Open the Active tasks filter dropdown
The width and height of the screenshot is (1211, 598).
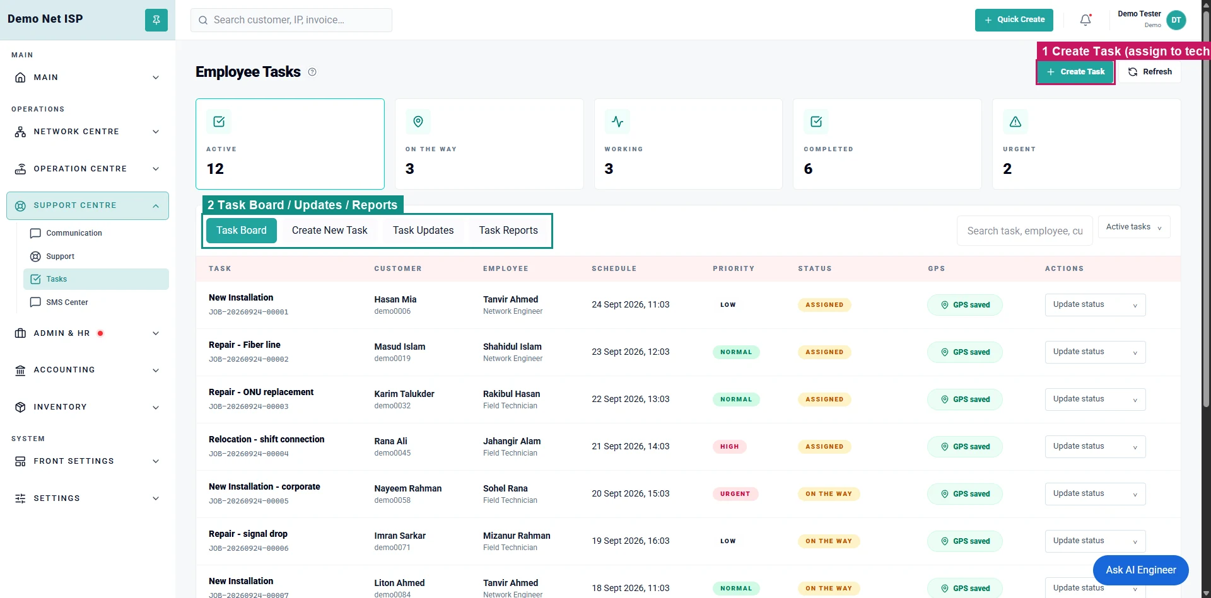point(1134,227)
